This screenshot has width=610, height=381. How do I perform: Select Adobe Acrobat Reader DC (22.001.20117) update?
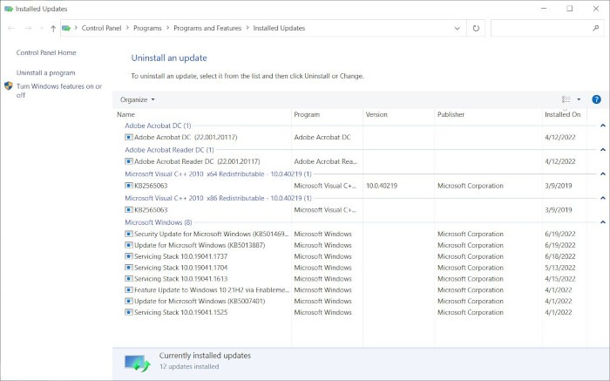(197, 161)
